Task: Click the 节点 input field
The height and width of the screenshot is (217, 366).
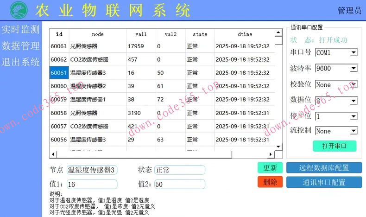Action: coord(92,170)
